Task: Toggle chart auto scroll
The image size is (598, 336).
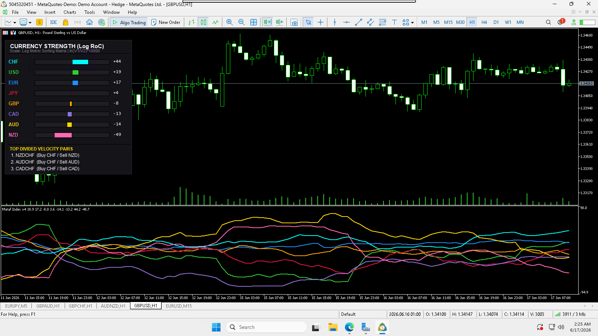Action: (x=268, y=22)
